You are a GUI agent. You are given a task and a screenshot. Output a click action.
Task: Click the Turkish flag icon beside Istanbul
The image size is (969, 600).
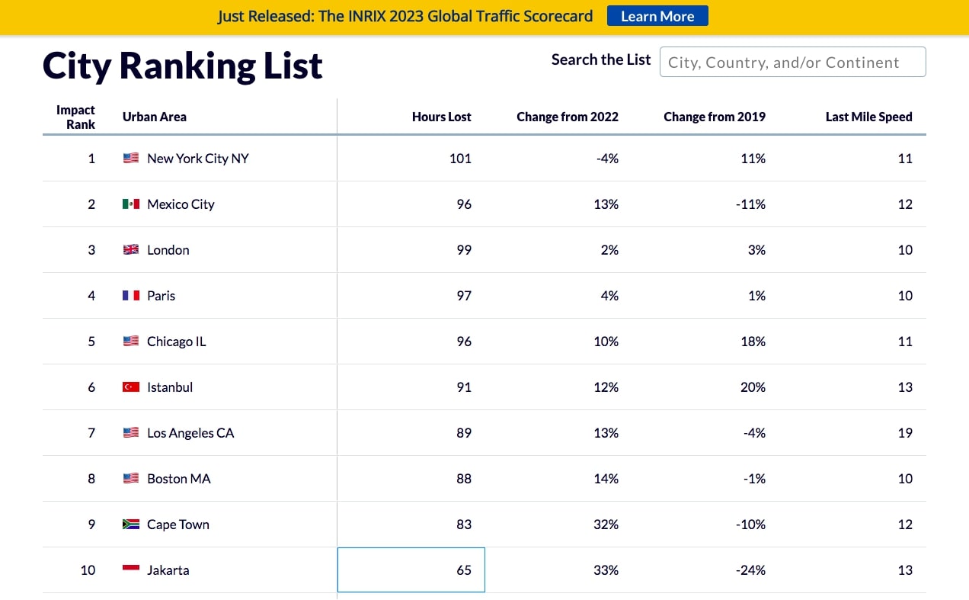pyautogui.click(x=131, y=387)
